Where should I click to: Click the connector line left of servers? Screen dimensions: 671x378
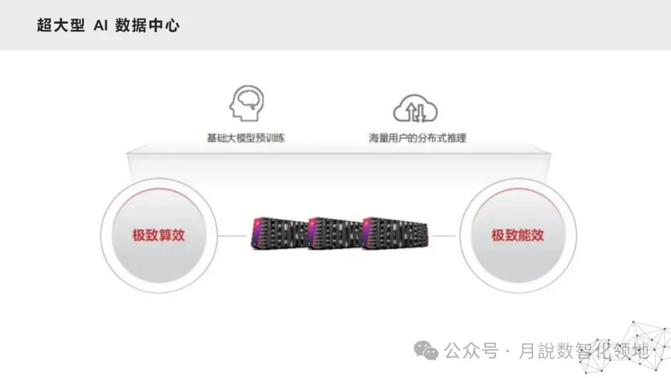[232, 236]
